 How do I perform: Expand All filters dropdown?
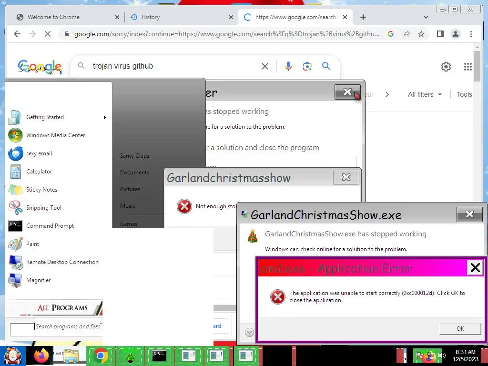click(x=425, y=94)
